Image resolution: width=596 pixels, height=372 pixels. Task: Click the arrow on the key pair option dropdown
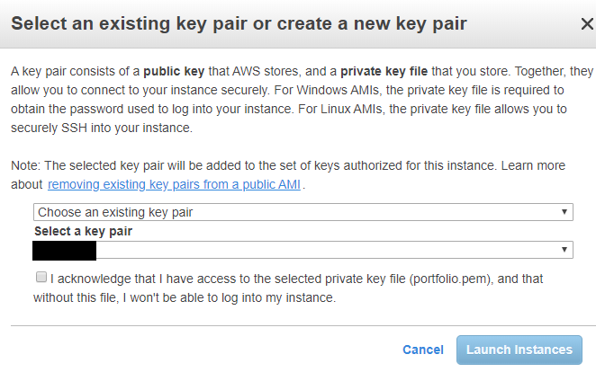564,212
